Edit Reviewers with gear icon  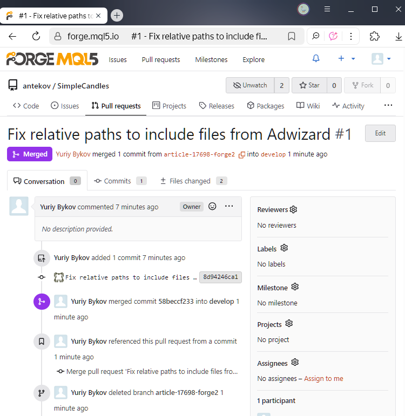(x=293, y=209)
